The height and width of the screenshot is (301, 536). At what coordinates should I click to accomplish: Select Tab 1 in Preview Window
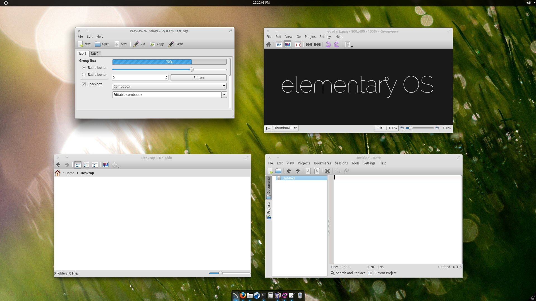(83, 54)
